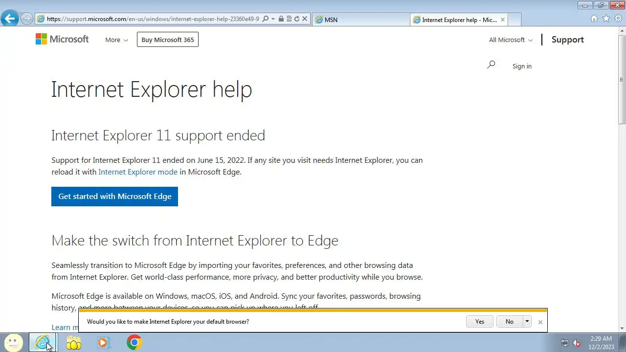This screenshot has width=626, height=352.
Task: Click the Buy Microsoft 365 button
Action: 168,40
